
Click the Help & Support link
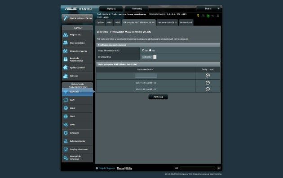(x=106, y=168)
